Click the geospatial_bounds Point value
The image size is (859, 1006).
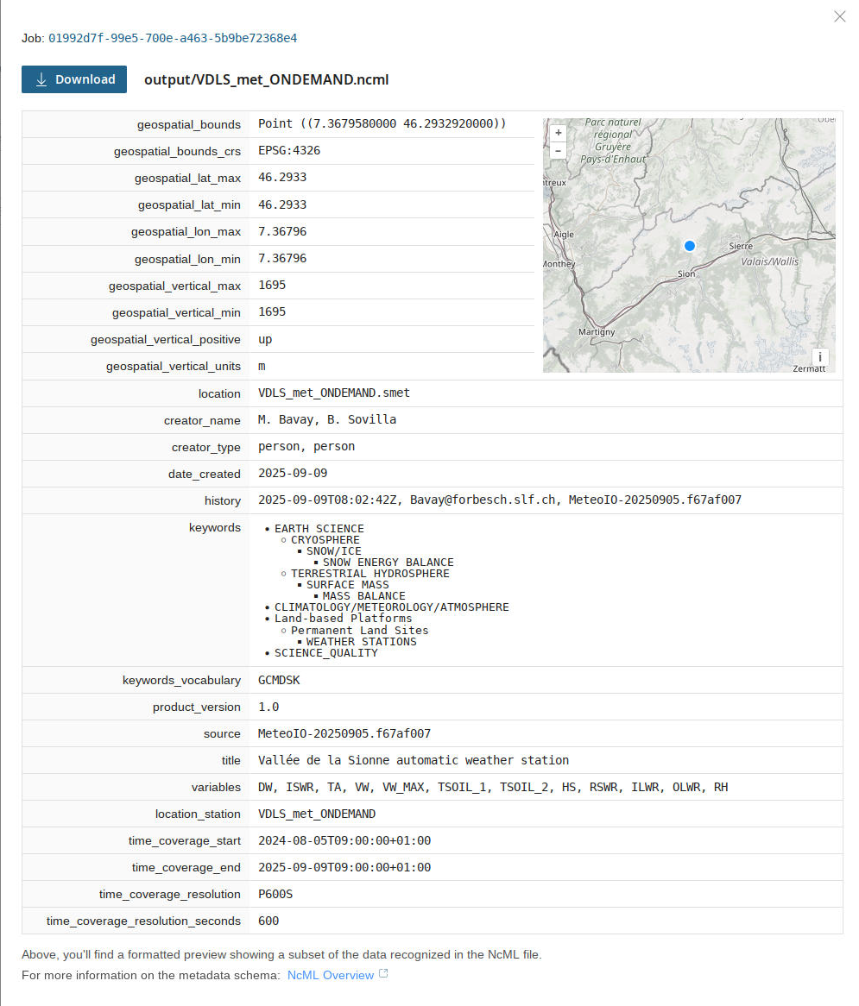382,123
